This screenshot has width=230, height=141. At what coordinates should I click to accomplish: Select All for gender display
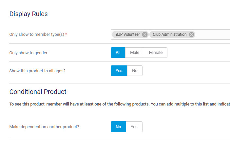[x=118, y=53]
